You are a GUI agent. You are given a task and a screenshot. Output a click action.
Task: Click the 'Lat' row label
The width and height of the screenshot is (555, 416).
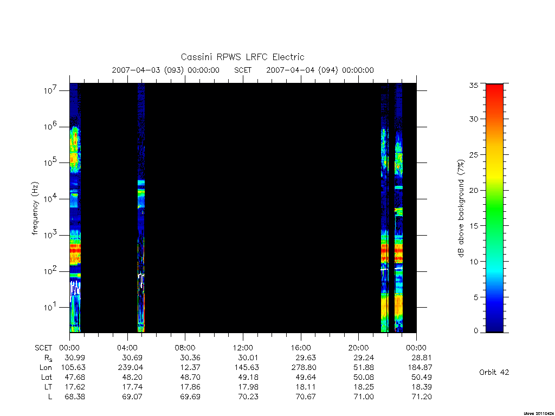pyautogui.click(x=47, y=378)
